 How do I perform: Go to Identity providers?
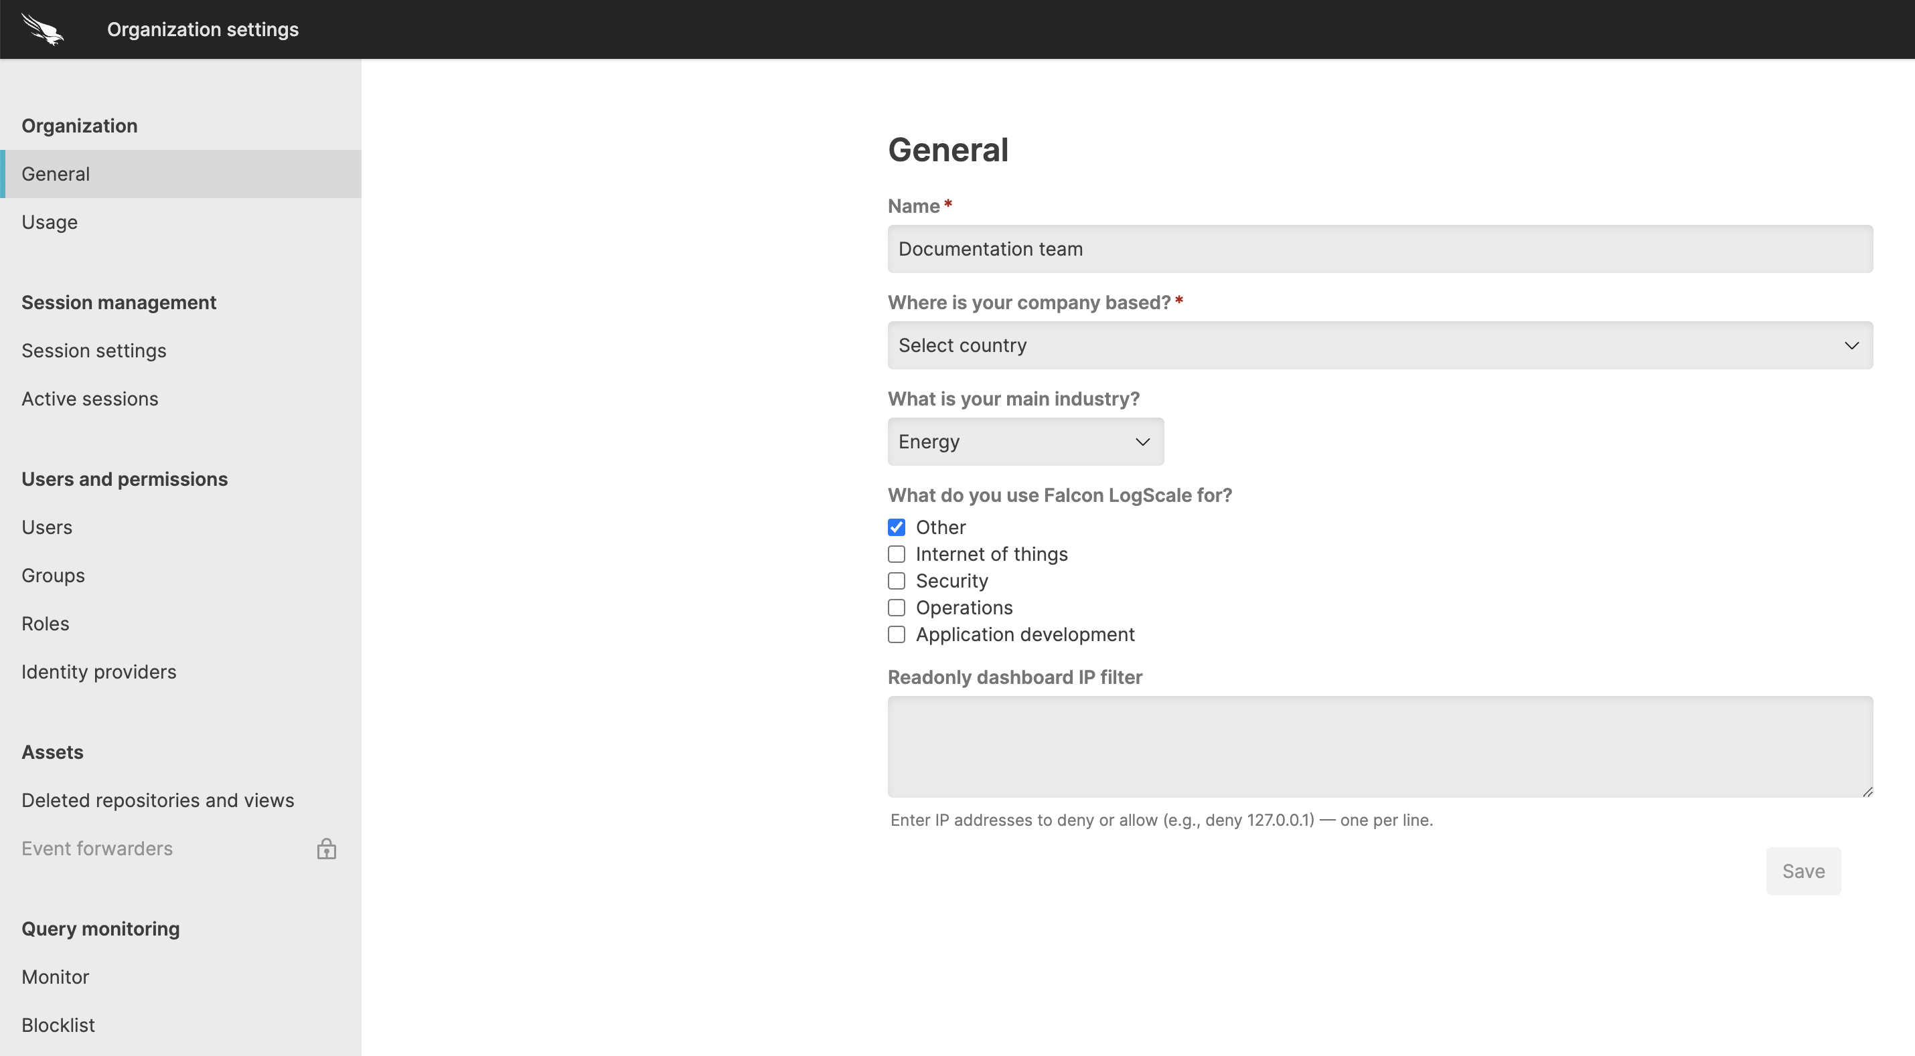(99, 671)
